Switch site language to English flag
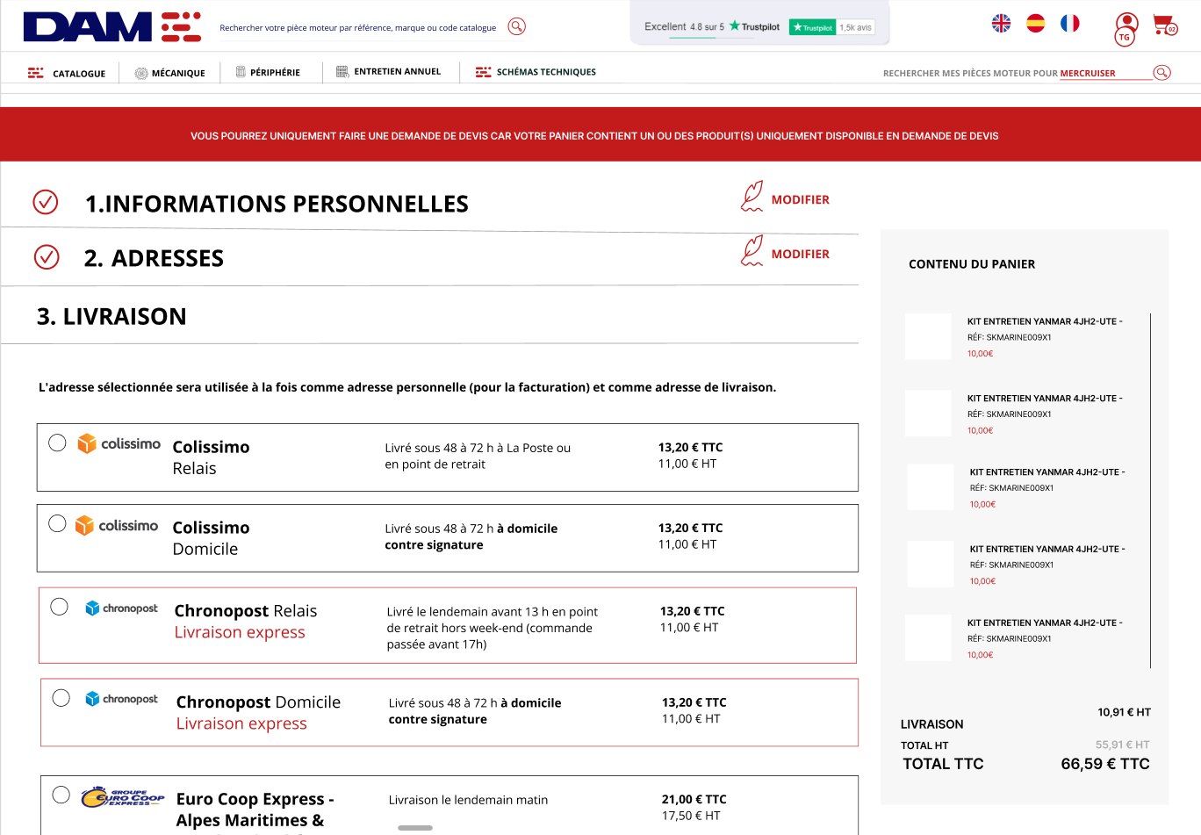1201x835 pixels. (x=1001, y=24)
